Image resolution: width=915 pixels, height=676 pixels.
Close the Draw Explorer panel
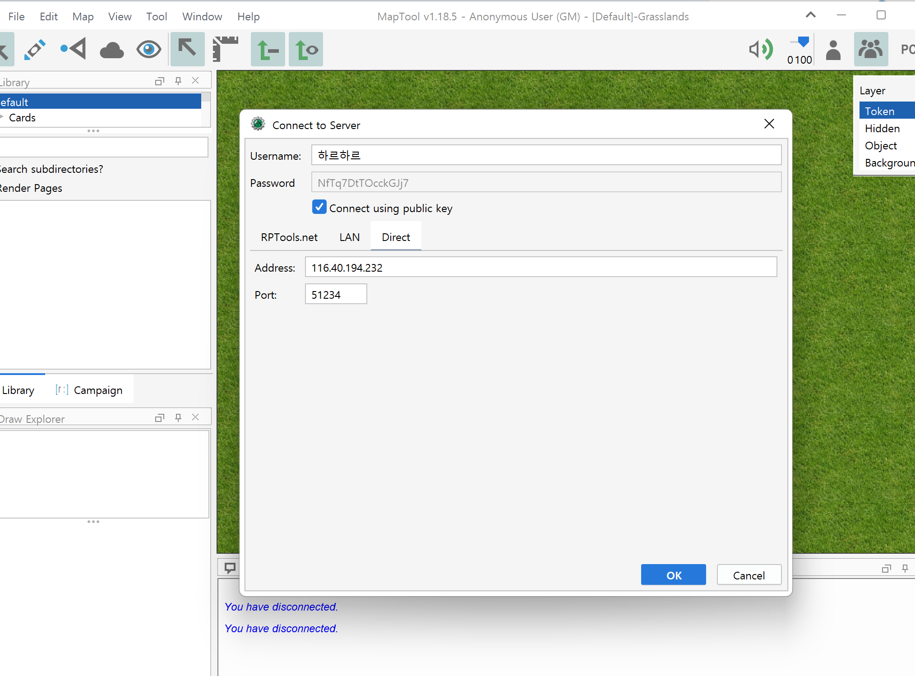click(x=195, y=417)
